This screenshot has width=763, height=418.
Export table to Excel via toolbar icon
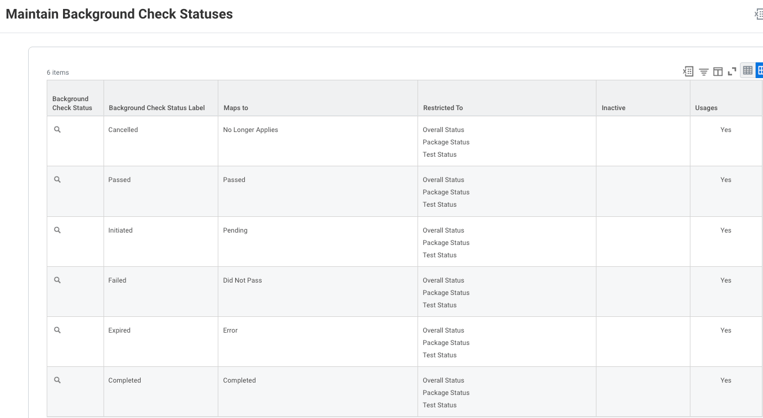tap(688, 71)
